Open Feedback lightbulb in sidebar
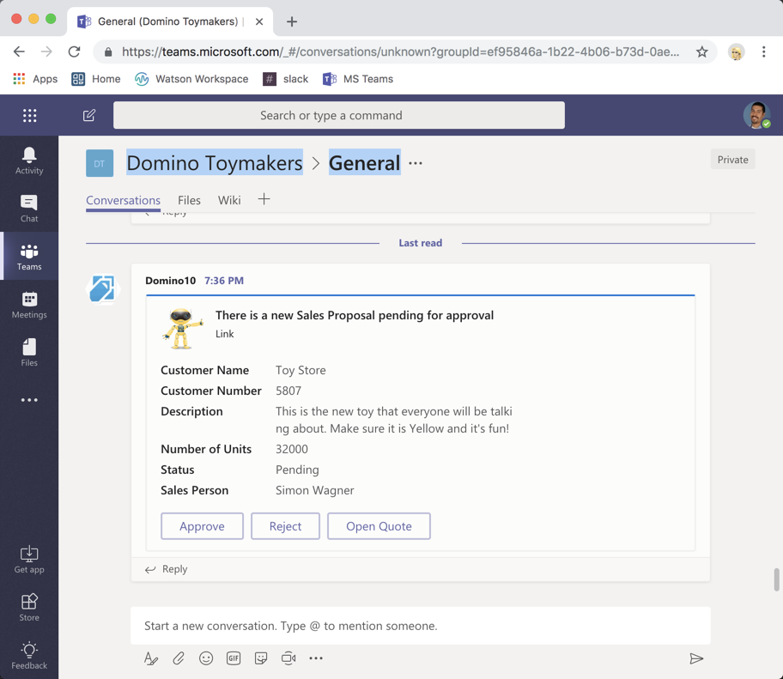This screenshot has width=783, height=679. 29,655
